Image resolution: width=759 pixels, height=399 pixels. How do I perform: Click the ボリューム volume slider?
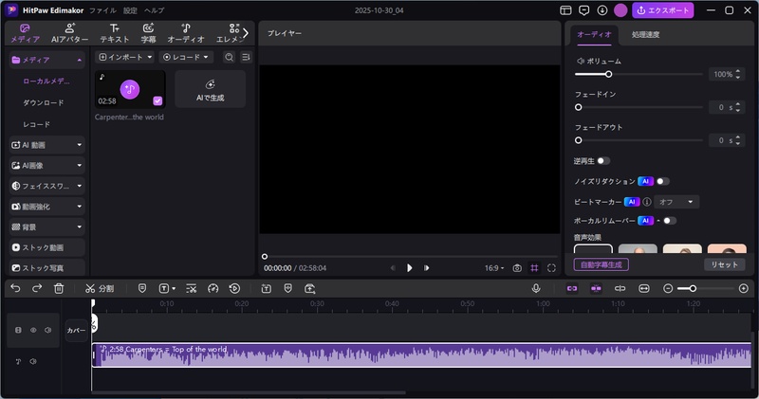point(639,74)
